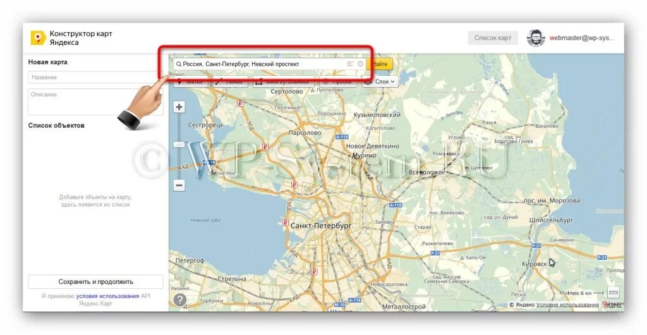The width and height of the screenshot is (647, 335).
Task: Click the Романовка label on the map
Action: coord(445,154)
